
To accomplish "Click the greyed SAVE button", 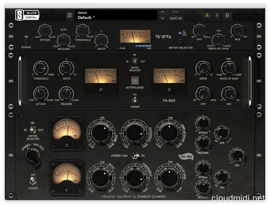I will pyautogui.click(x=175, y=12).
